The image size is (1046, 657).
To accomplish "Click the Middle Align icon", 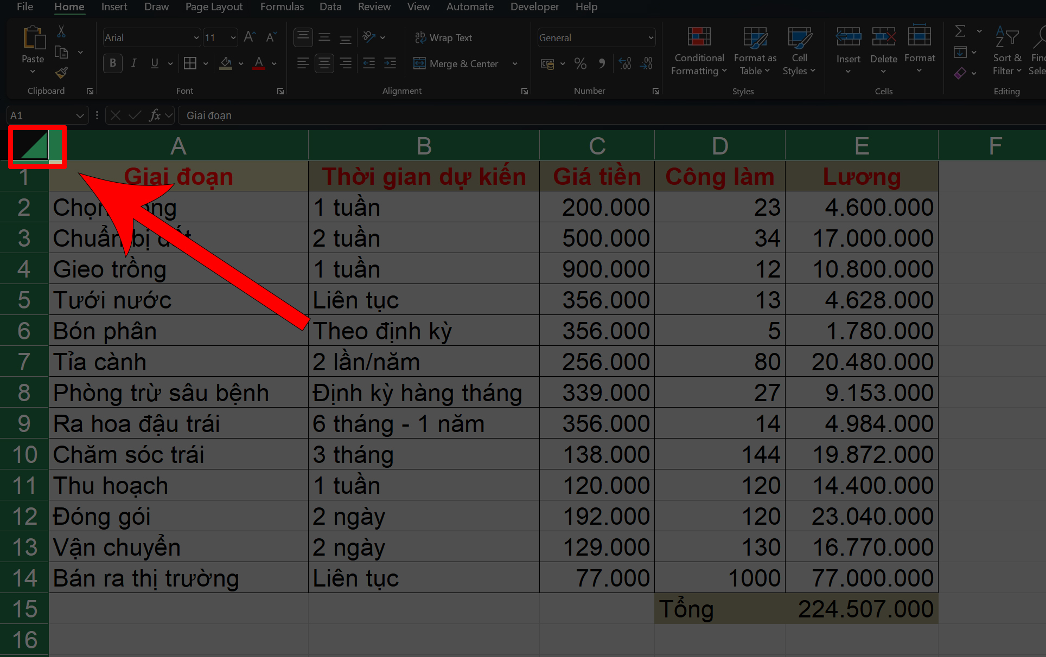I will (324, 37).
